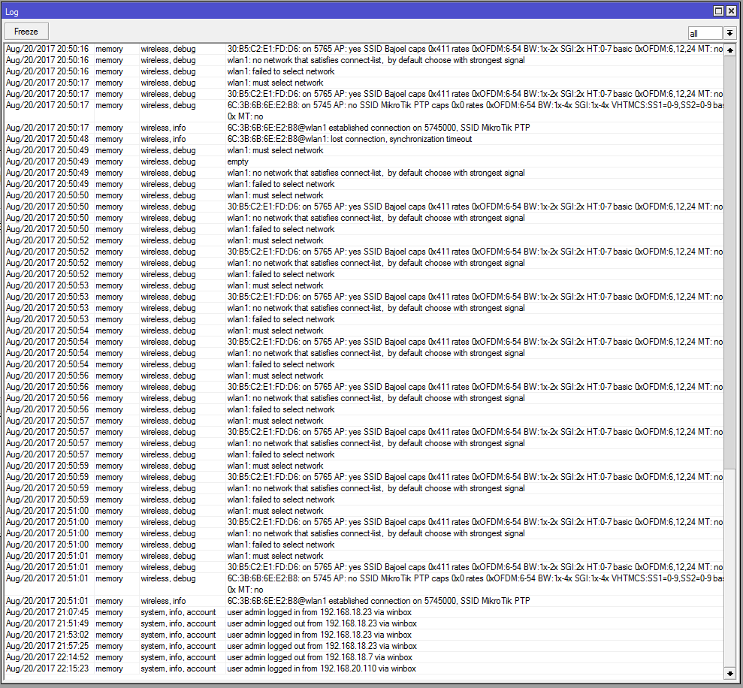Click 'memory' cell in 22:15:23 row
Screen dimensions: 743x688
pos(109,668)
